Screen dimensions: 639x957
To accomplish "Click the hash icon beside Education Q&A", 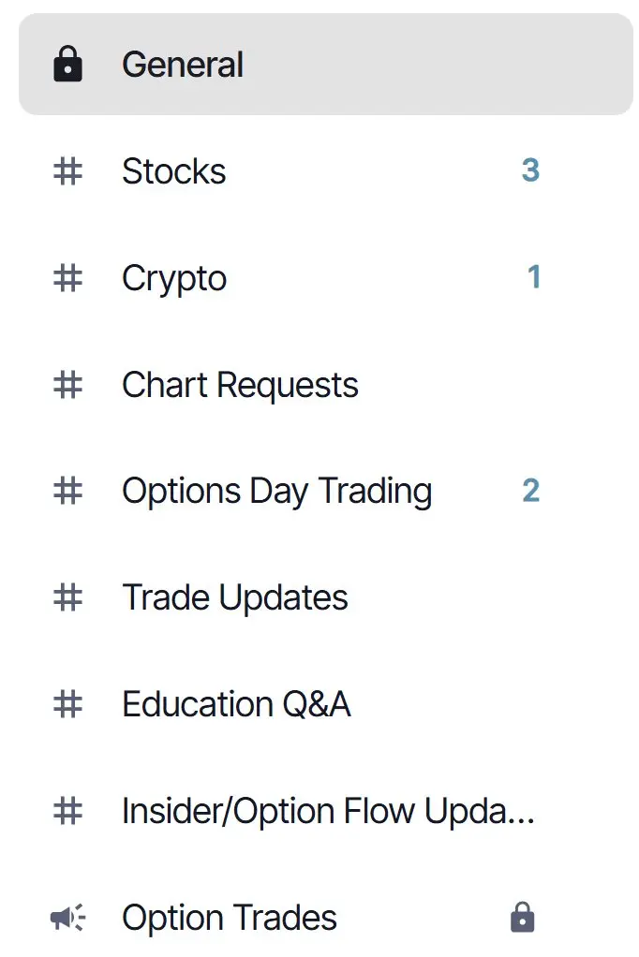I will (x=67, y=704).
